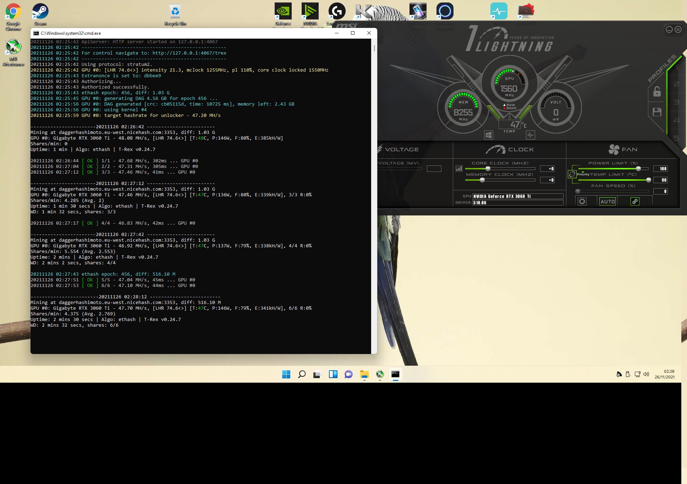Select profile slot 1
The image size is (687, 484).
677,67
